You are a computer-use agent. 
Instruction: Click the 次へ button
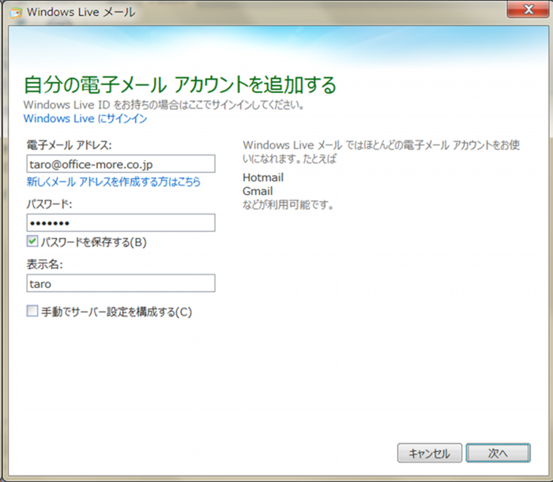point(498,453)
